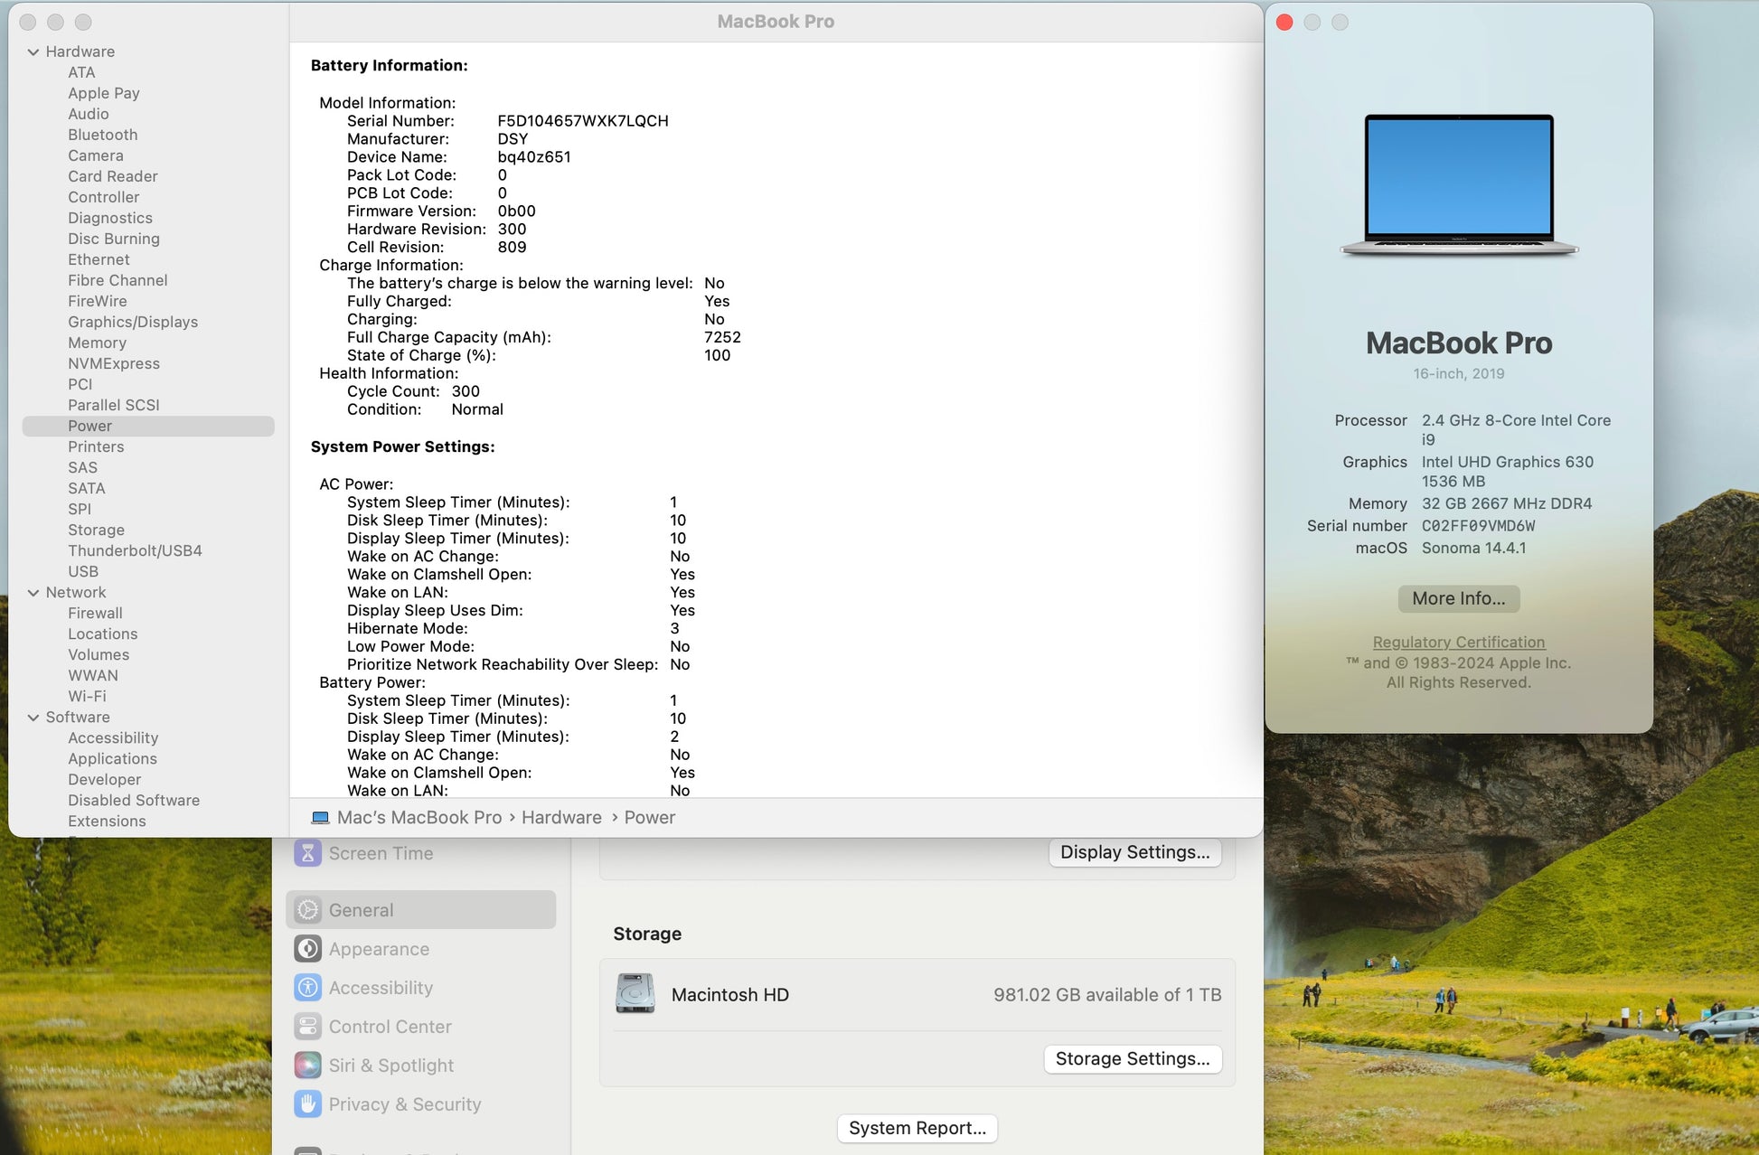Click the Accessibility icon in settings sidebar
Screen dimensions: 1759x1155
click(307, 988)
